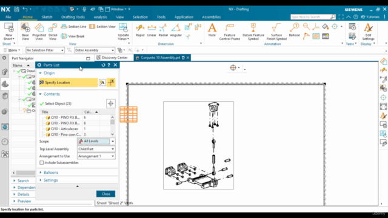The width and height of the screenshot is (388, 218).
Task: Open the Tutorials link
Action: [x=370, y=17]
